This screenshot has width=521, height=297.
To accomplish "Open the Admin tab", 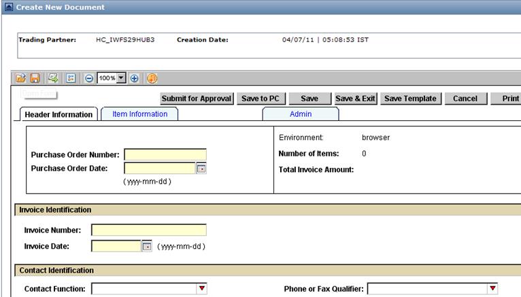I will click(300, 114).
